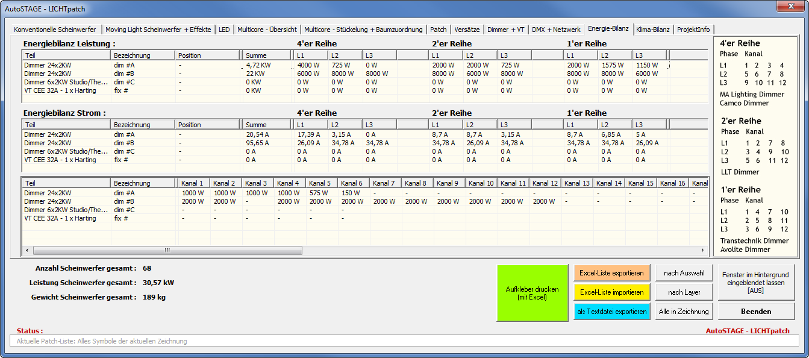Click the right arrow of horizontal scrollbar

[x=702, y=250]
